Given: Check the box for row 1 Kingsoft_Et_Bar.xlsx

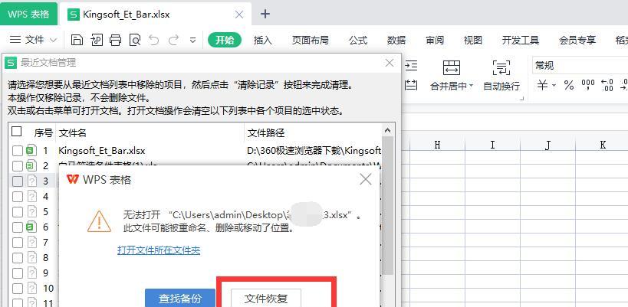Looking at the screenshot, I should coord(17,151).
